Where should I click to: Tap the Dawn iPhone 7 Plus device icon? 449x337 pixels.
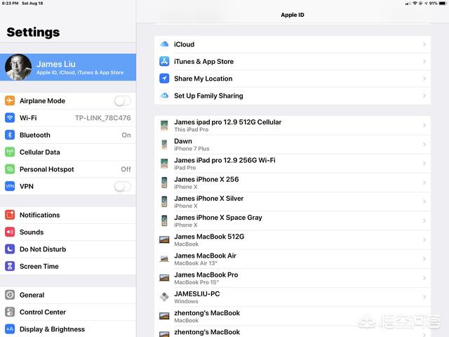pos(164,145)
